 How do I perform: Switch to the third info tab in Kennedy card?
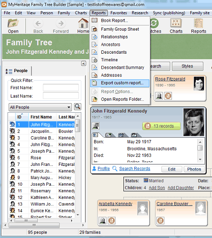[121, 135]
